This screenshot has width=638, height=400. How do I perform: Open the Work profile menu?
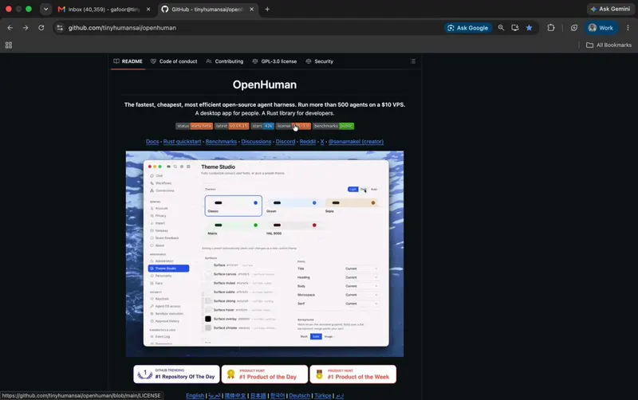point(601,28)
